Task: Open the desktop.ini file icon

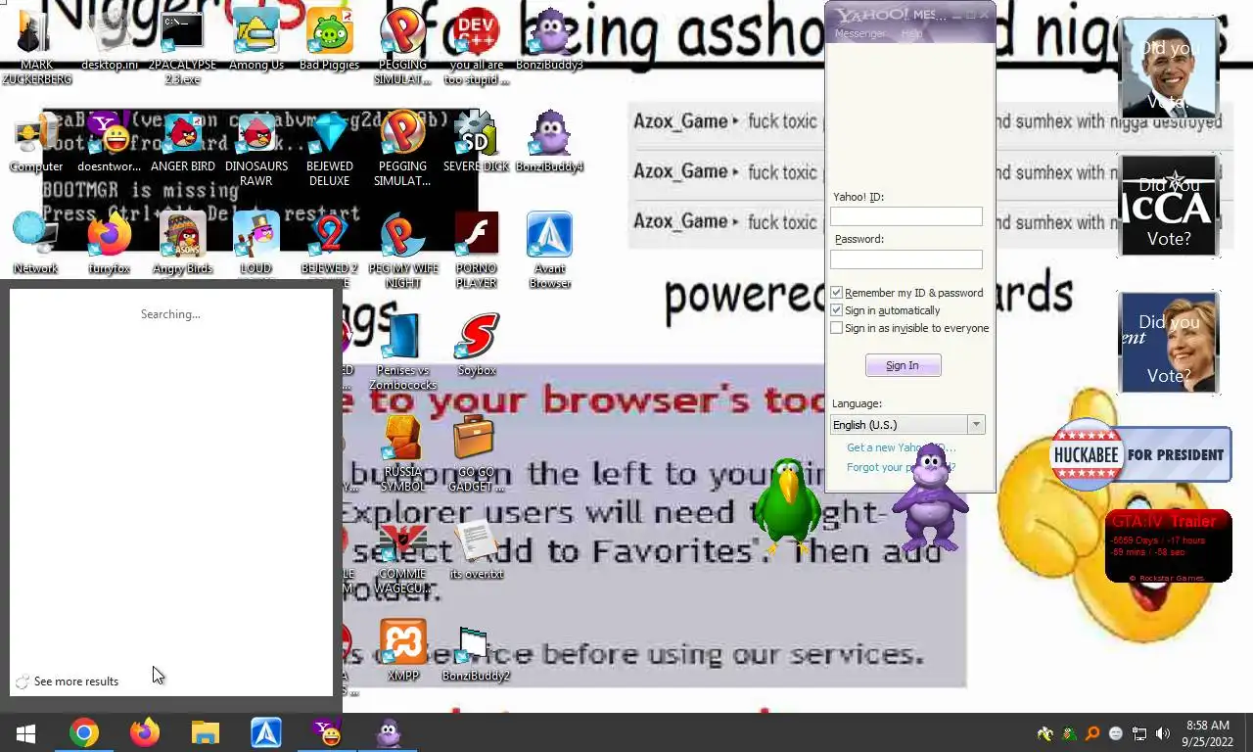Action: [110, 40]
